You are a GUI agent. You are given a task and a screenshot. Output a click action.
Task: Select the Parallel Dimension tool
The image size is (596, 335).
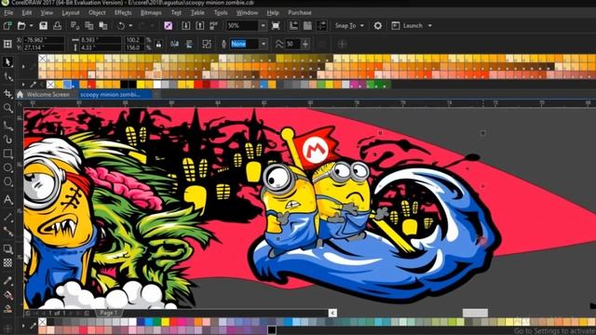point(7,217)
